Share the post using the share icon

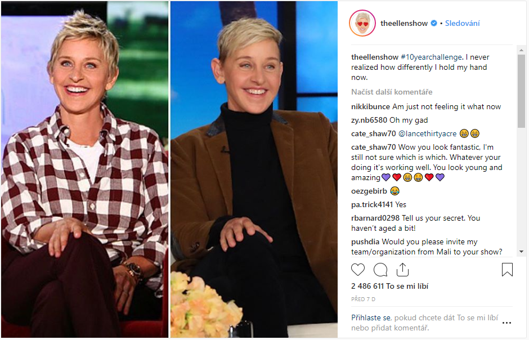point(402,270)
